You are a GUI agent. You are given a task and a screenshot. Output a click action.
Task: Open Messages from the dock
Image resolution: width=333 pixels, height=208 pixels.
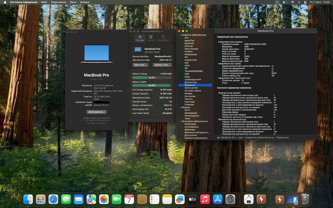tap(66, 199)
